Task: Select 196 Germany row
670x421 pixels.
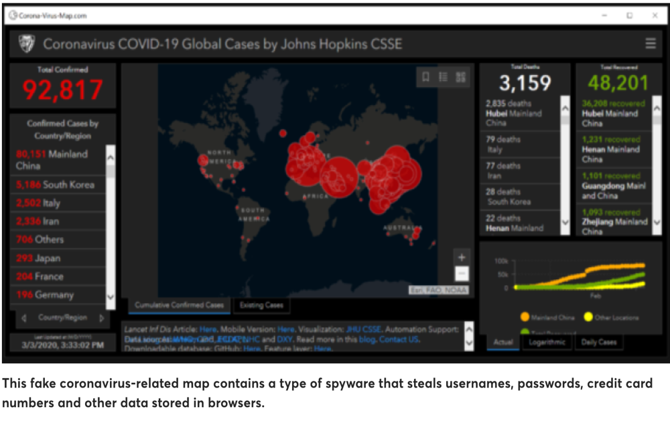Action: [58, 295]
